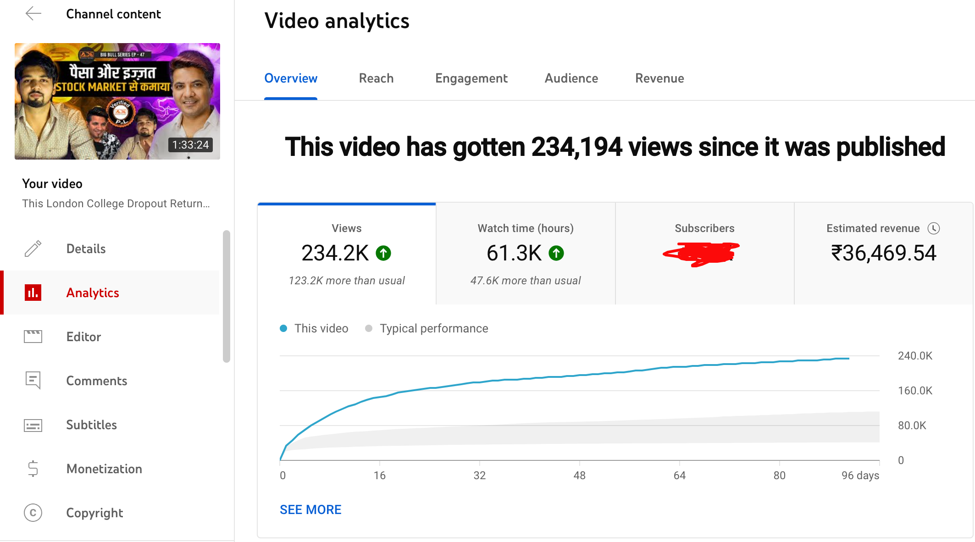Screen dimensions: 975x542
Task: Click the SEE MORE link
Action: [310, 509]
